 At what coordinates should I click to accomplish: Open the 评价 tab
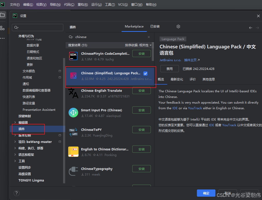[x=193, y=79]
